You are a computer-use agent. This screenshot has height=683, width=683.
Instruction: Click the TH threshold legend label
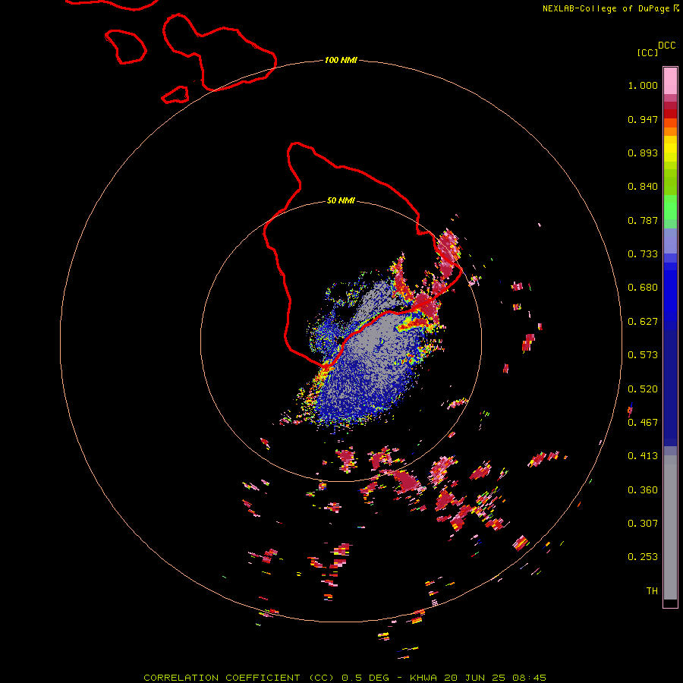click(x=652, y=591)
